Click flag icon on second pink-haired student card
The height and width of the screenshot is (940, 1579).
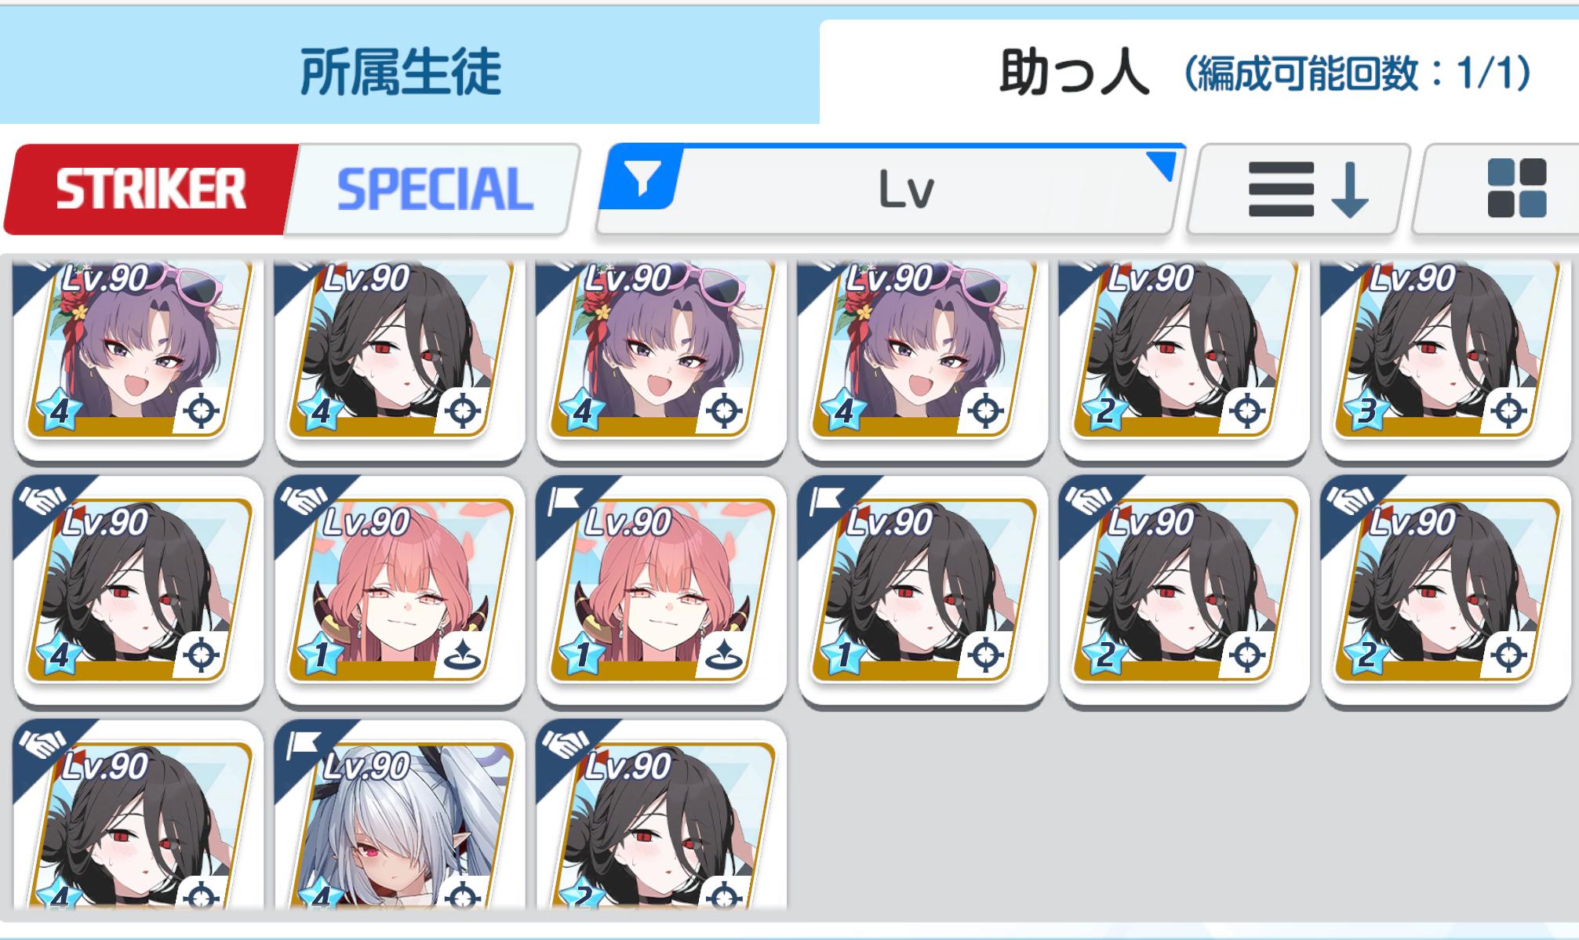click(564, 498)
